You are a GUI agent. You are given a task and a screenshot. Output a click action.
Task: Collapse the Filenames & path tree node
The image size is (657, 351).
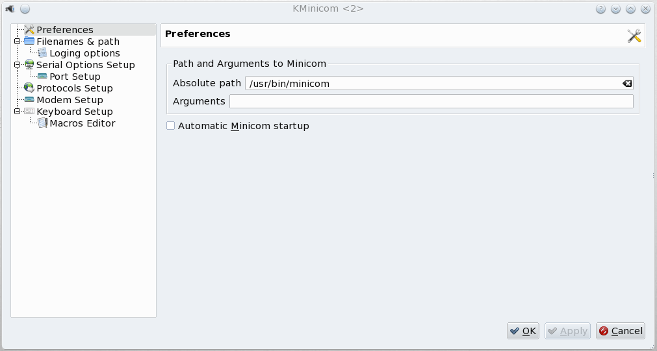click(17, 42)
